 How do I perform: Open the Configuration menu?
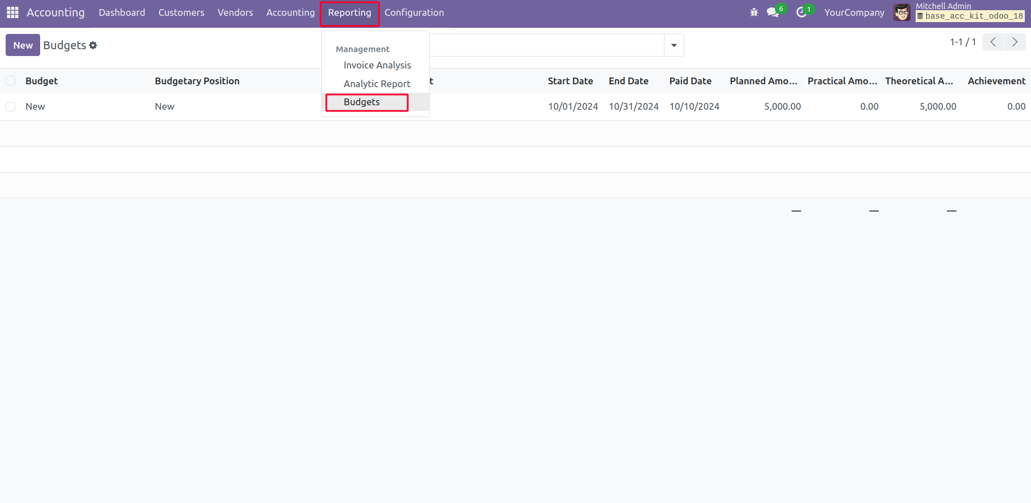[414, 12]
